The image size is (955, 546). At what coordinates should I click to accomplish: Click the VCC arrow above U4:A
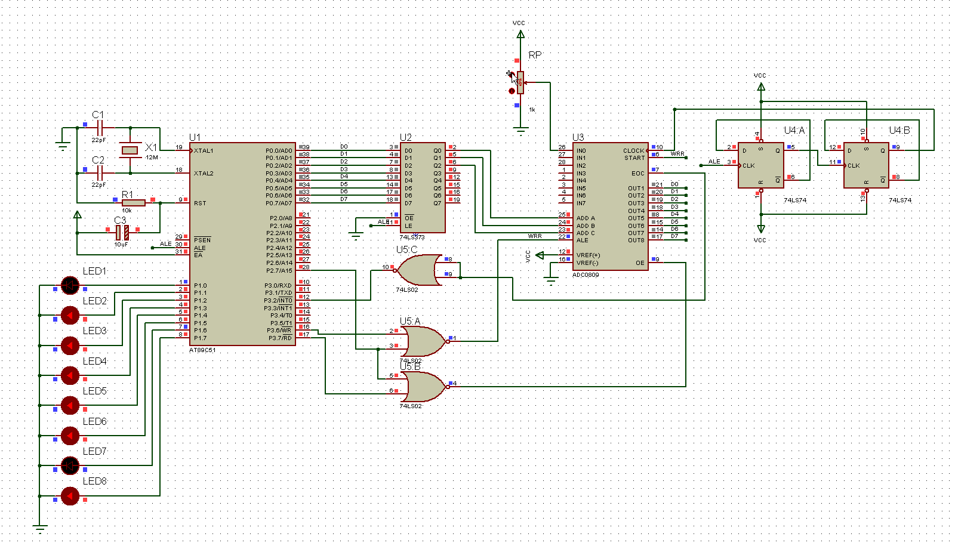[761, 87]
